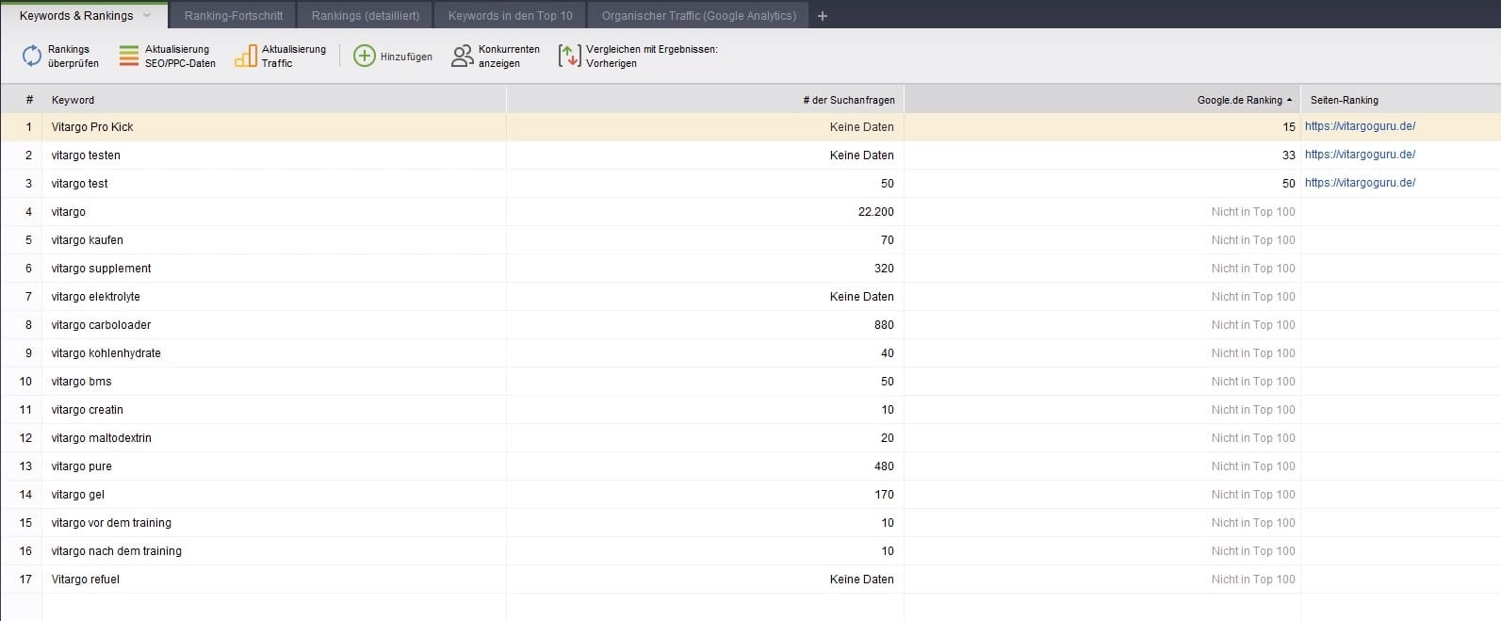Screen dimensions: 1501x621
Task: Click the search volume value 170
Action: (x=884, y=495)
